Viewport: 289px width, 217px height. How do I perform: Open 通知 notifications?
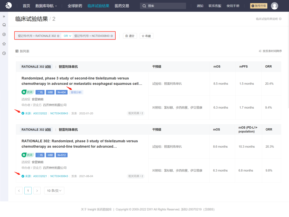[x=200, y=6]
